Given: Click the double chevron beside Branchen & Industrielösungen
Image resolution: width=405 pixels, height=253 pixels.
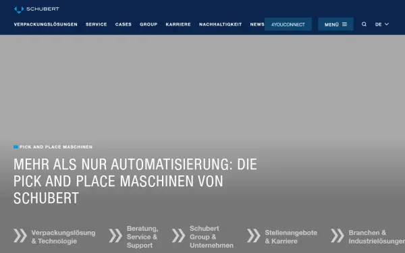Looking at the screenshot, I should [x=337, y=235].
